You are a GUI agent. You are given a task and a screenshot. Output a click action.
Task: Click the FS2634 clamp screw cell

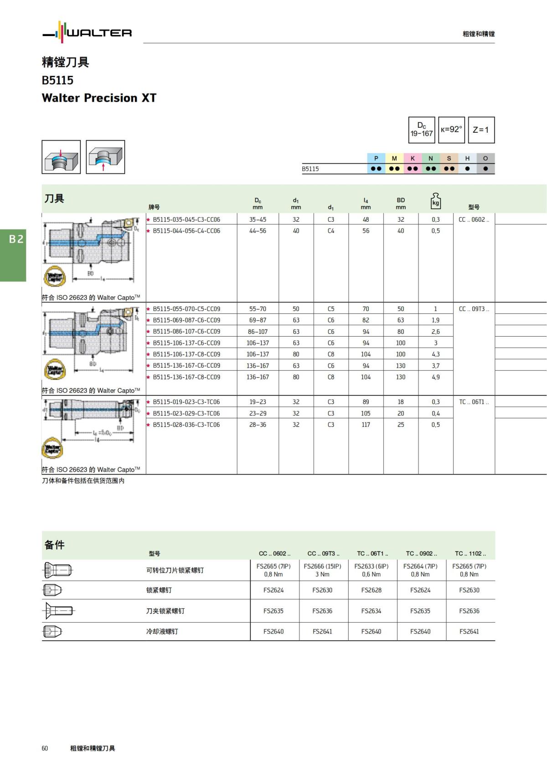click(x=372, y=611)
